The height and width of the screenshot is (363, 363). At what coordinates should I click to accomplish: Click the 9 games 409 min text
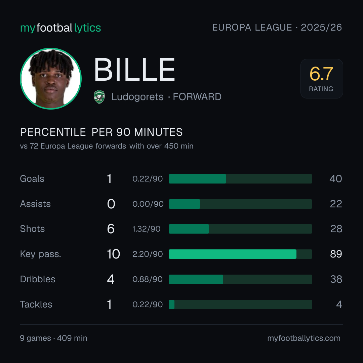tap(53, 338)
